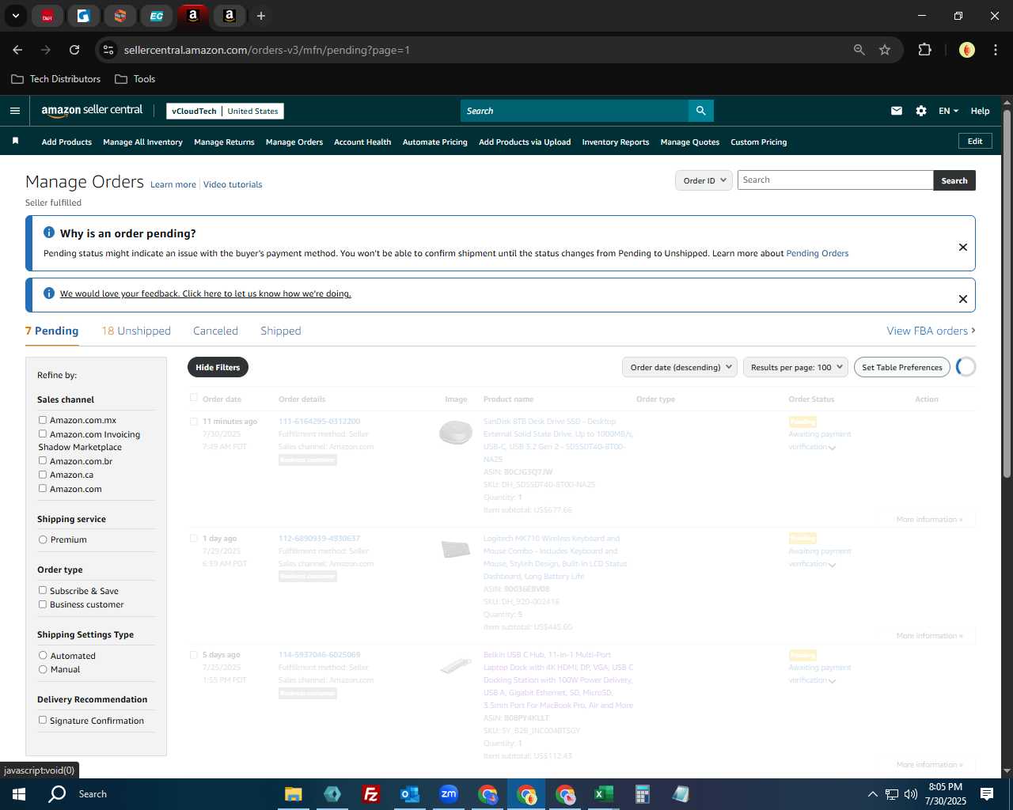Screen dimensions: 1013x810
Task: Open the EN language dropdown
Action: 948,111
